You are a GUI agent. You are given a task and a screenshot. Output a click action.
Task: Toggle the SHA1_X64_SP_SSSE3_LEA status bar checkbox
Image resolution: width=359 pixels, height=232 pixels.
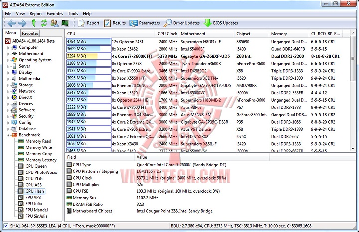6,226
